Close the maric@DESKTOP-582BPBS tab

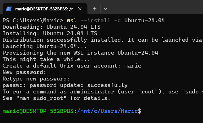(x=81, y=9)
